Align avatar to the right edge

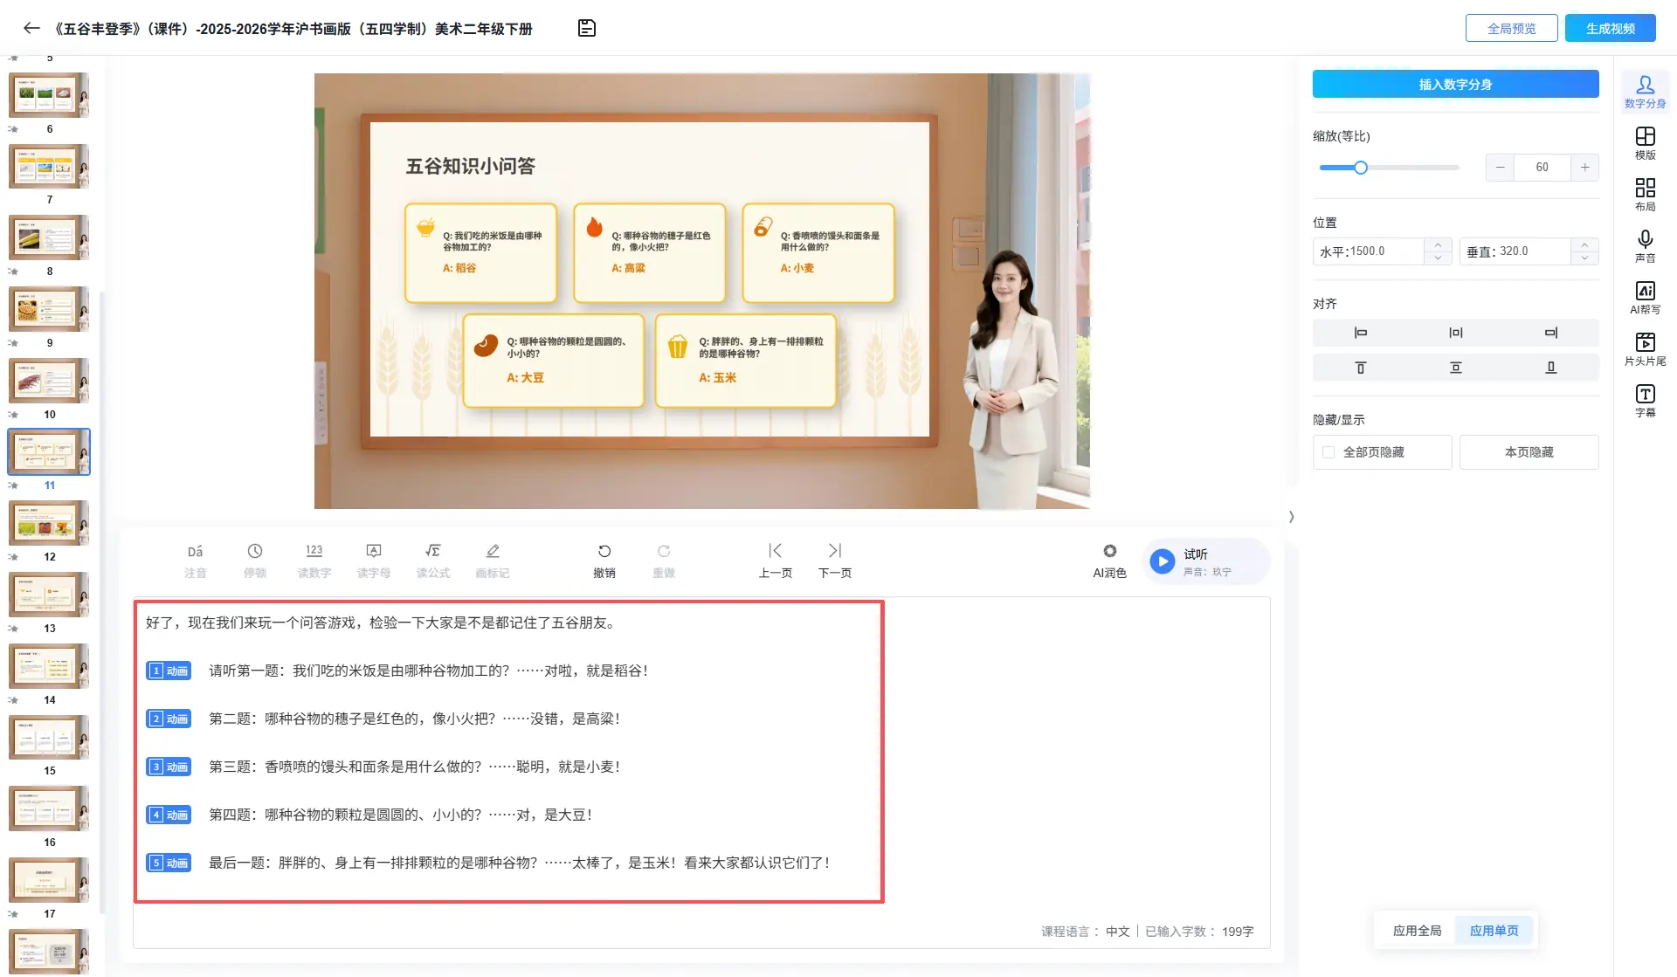point(1551,333)
